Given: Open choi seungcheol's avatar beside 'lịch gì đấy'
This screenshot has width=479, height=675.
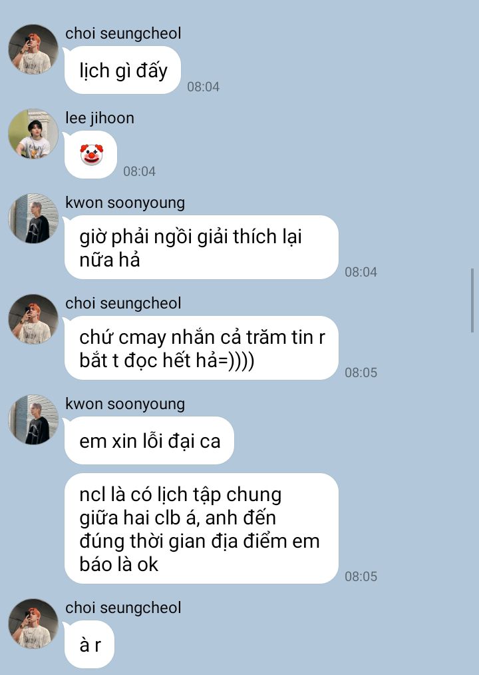Looking at the screenshot, I should pos(33,49).
